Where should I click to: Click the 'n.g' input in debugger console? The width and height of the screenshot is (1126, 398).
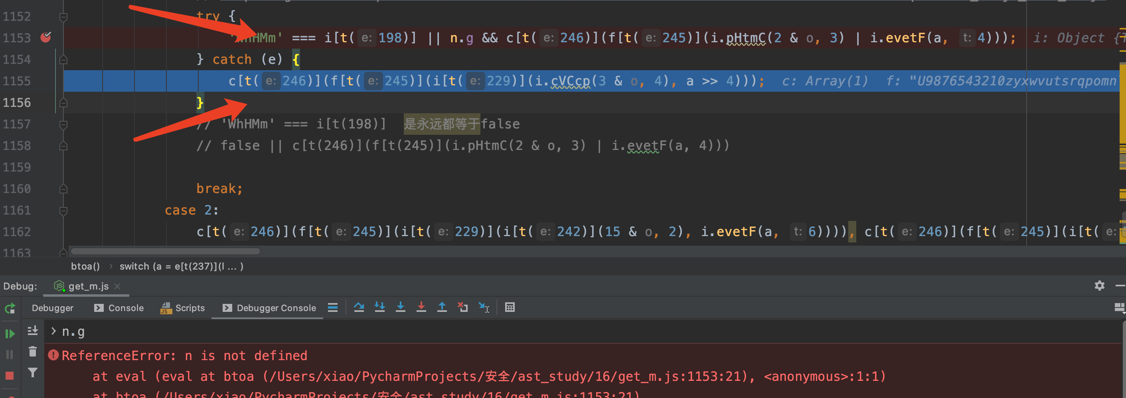(73, 331)
